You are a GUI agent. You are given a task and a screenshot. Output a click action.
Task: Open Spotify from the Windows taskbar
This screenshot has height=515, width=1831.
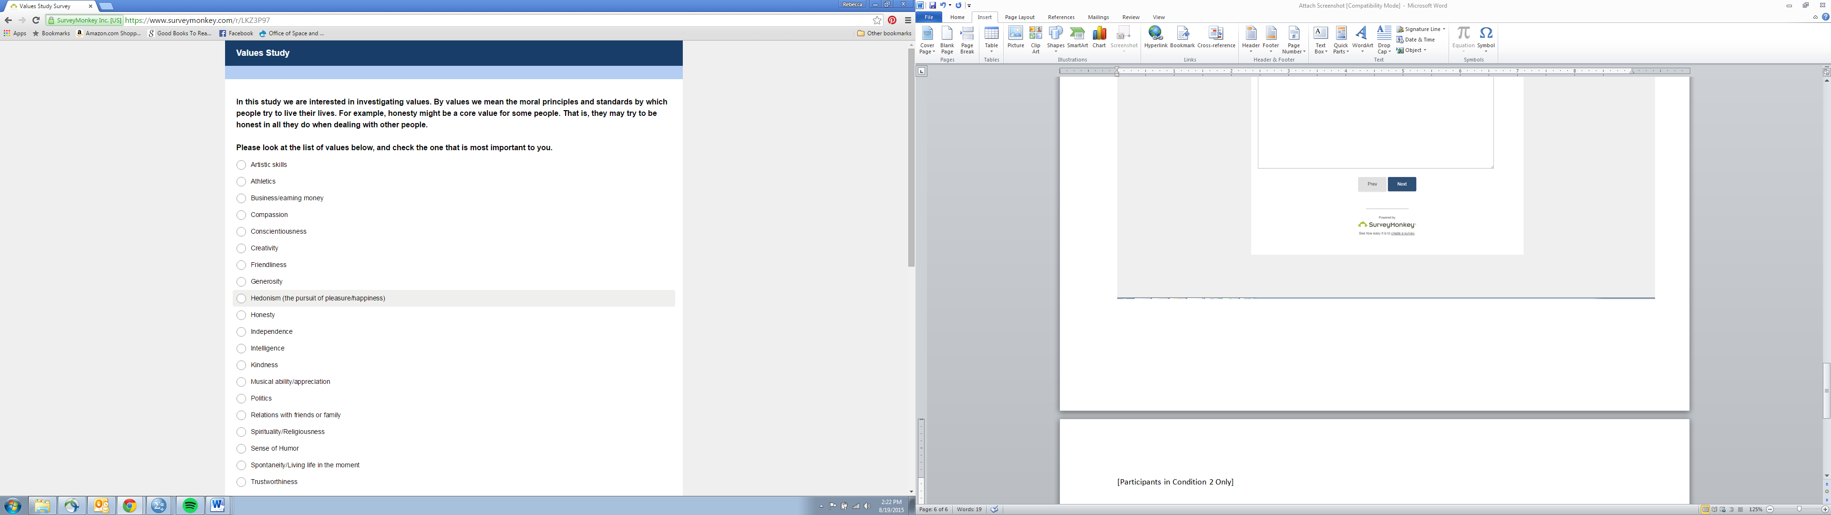[190, 506]
